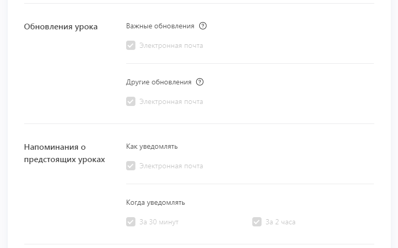Image resolution: width=398 pixels, height=248 pixels.
Task: Toggle the За 30 минут checkbox
Action: (131, 222)
